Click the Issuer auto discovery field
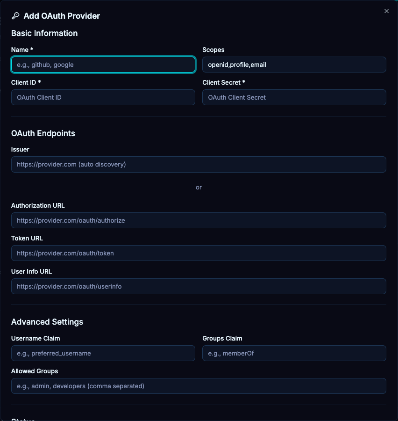The image size is (398, 421). [x=199, y=164]
